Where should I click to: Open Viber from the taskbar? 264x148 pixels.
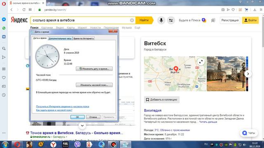click(77, 144)
